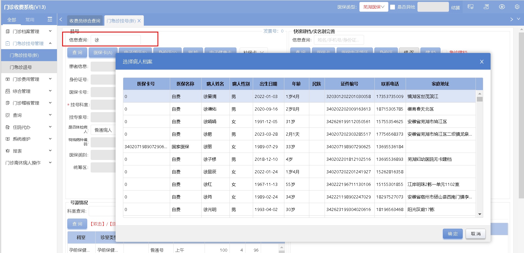Click the 确定 button in the dialog

[x=453, y=234]
